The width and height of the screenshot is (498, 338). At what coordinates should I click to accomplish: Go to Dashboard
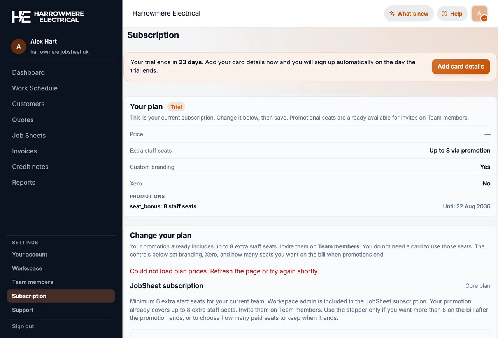(28, 72)
